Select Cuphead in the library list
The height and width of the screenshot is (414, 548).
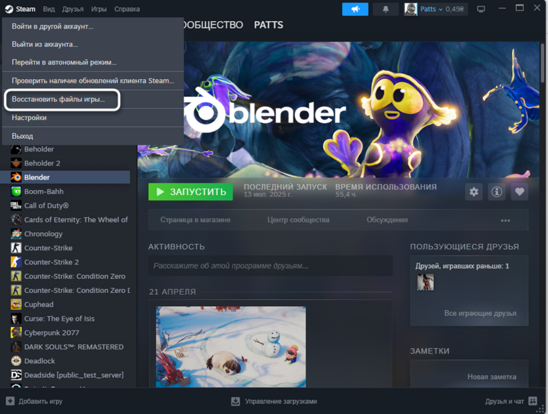(x=65, y=304)
